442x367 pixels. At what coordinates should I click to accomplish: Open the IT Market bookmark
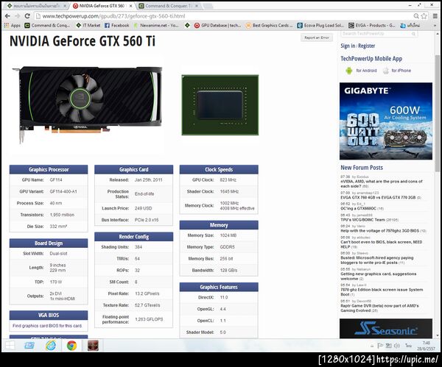(88, 25)
